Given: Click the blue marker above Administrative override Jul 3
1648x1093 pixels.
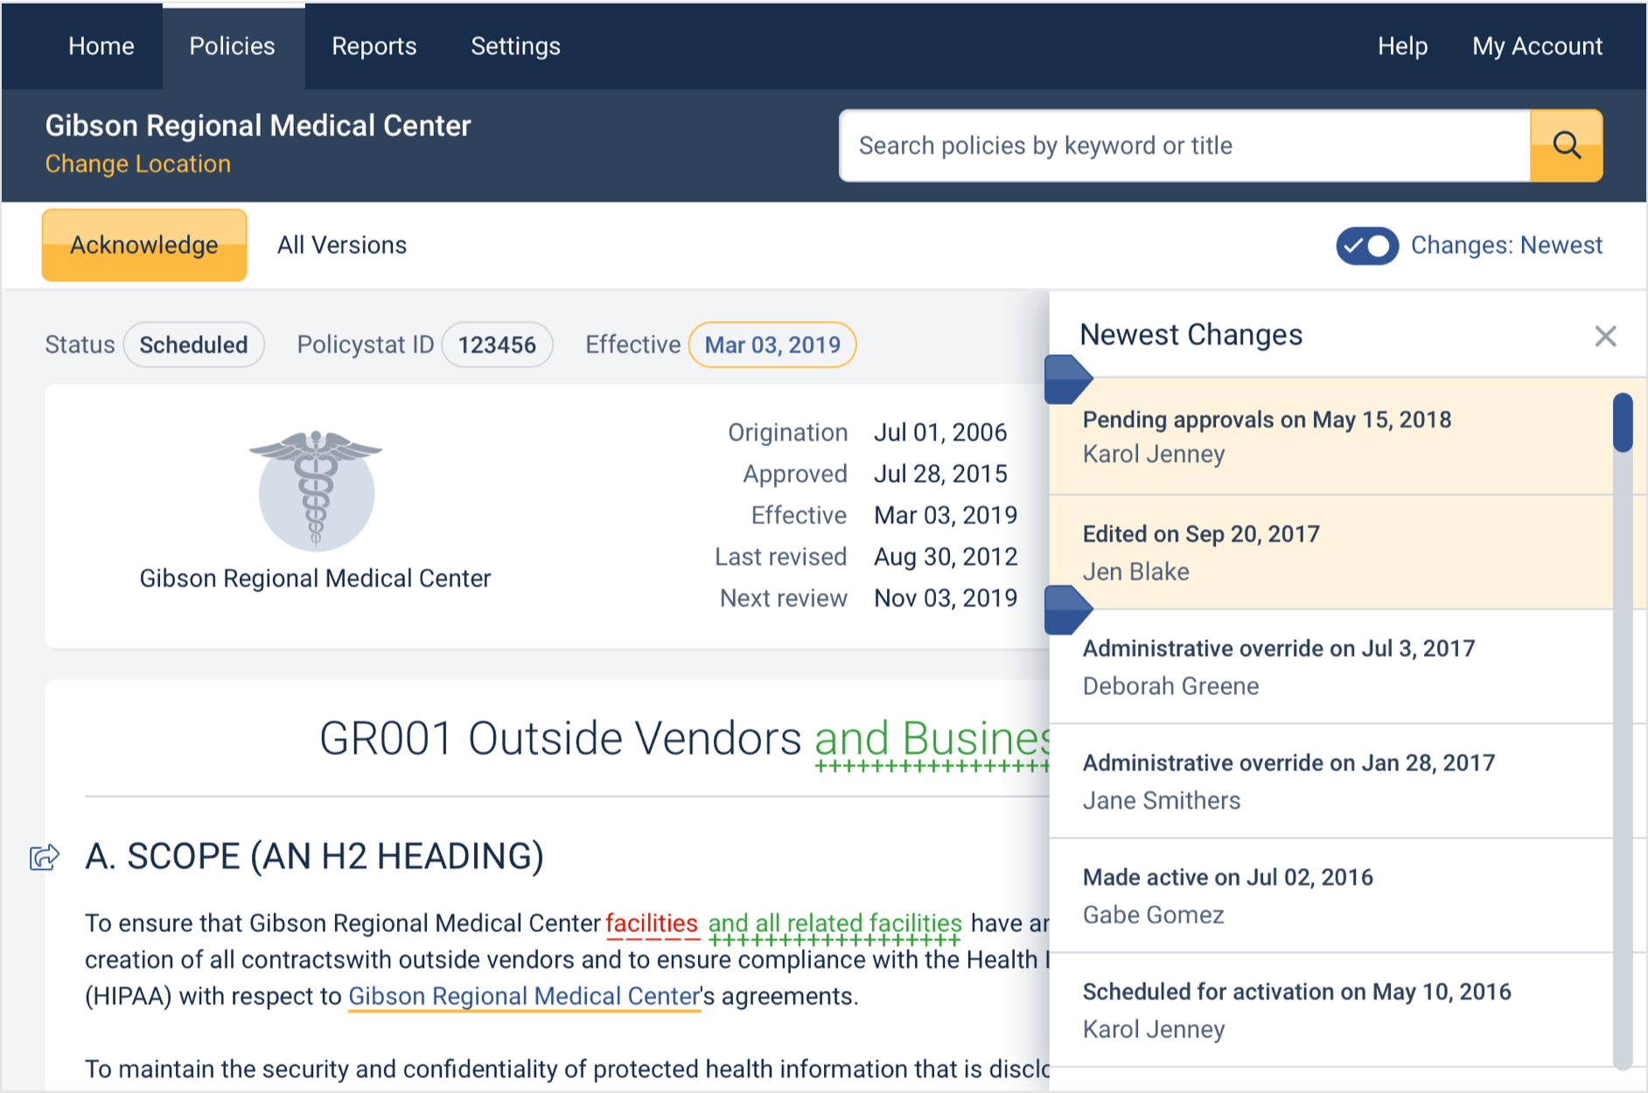Looking at the screenshot, I should pyautogui.click(x=1068, y=609).
